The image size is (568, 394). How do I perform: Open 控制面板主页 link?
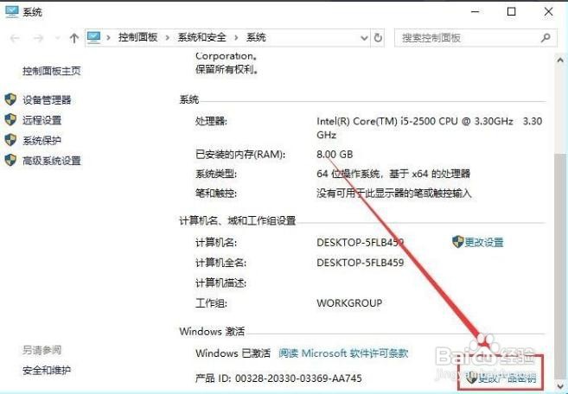(x=51, y=71)
